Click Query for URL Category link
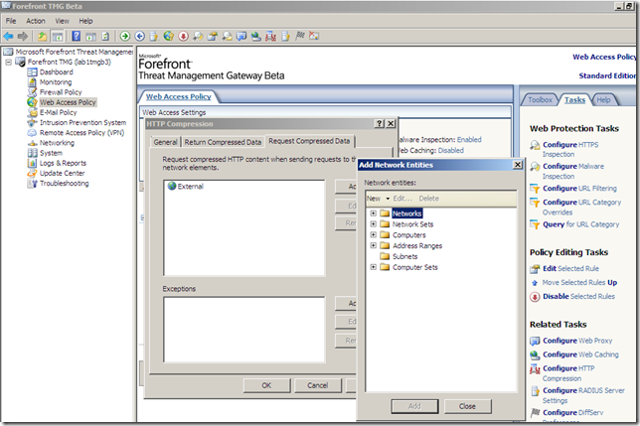Viewport: 640px width, 426px height. (580, 224)
